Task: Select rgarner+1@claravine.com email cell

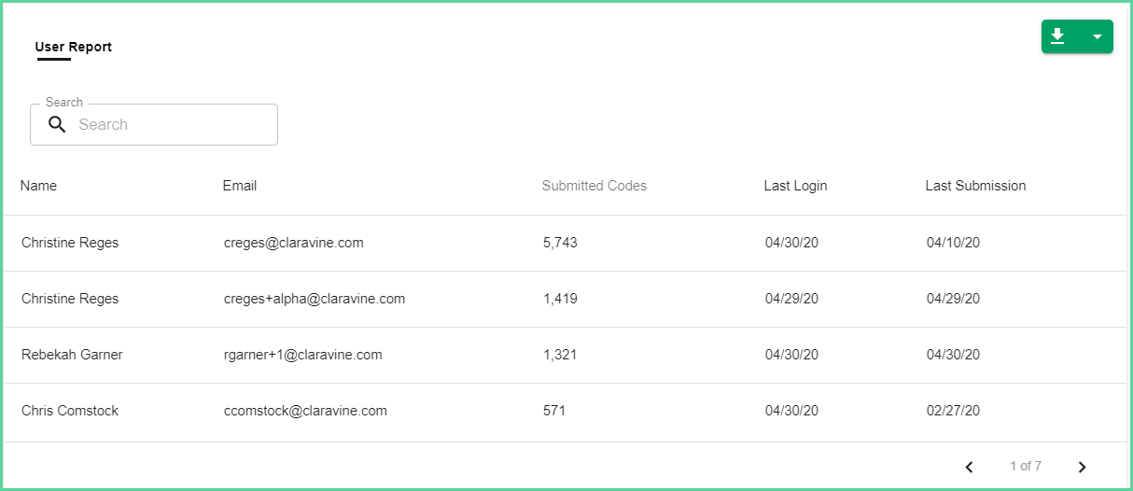Action: pyautogui.click(x=302, y=355)
